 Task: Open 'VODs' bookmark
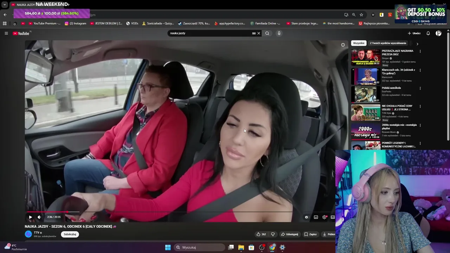[132, 24]
